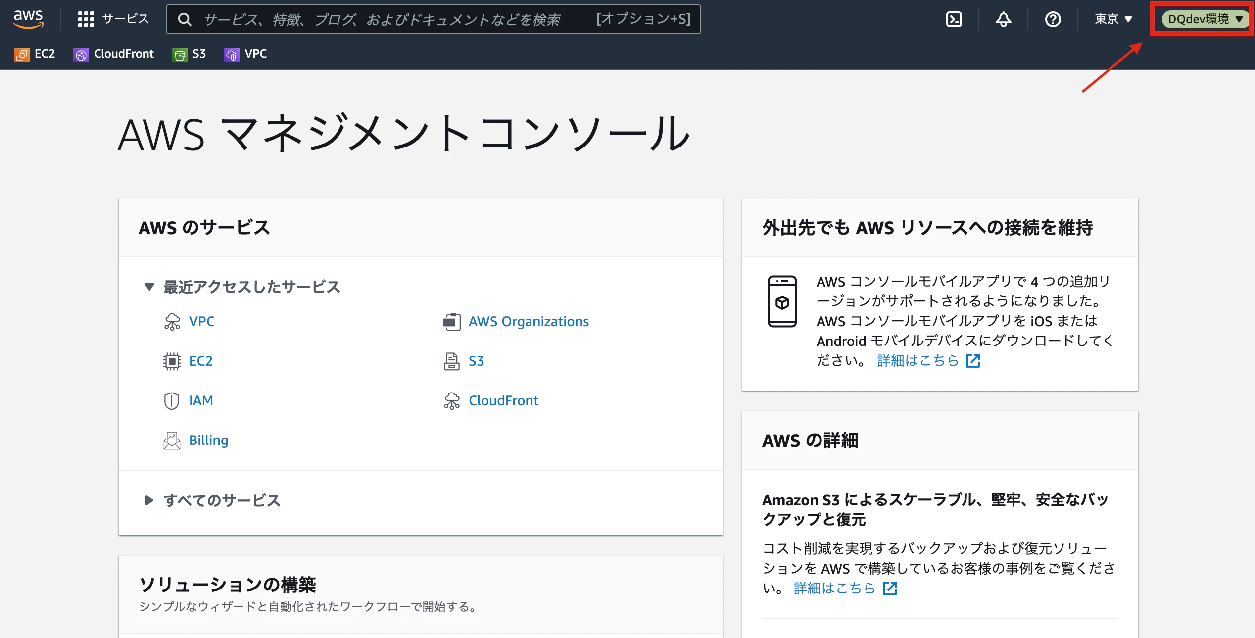Viewport: 1255px width, 638px height.
Task: Click external link icon in mobile app card
Action: point(973,361)
